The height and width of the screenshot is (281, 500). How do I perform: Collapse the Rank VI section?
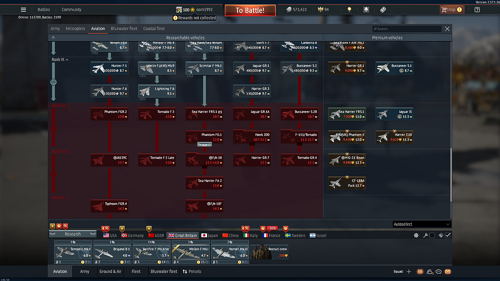pos(60,59)
